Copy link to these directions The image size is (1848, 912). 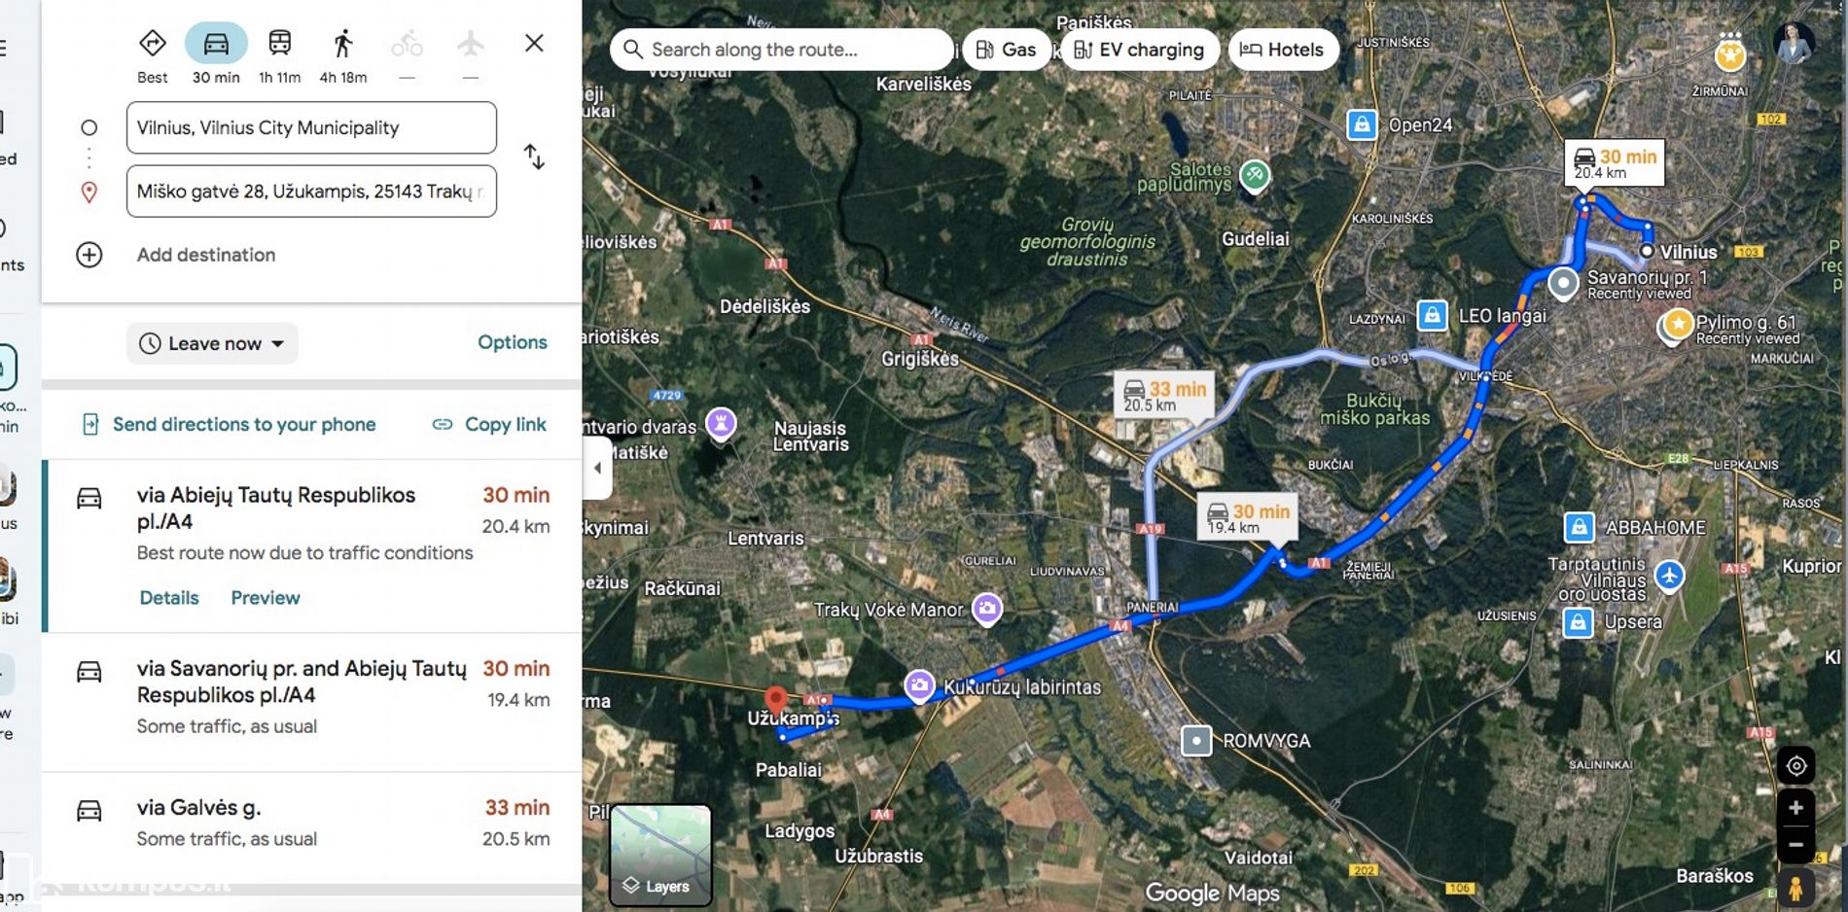pyautogui.click(x=489, y=424)
